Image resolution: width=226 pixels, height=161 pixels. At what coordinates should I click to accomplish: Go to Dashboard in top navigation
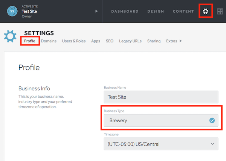coord(125,11)
